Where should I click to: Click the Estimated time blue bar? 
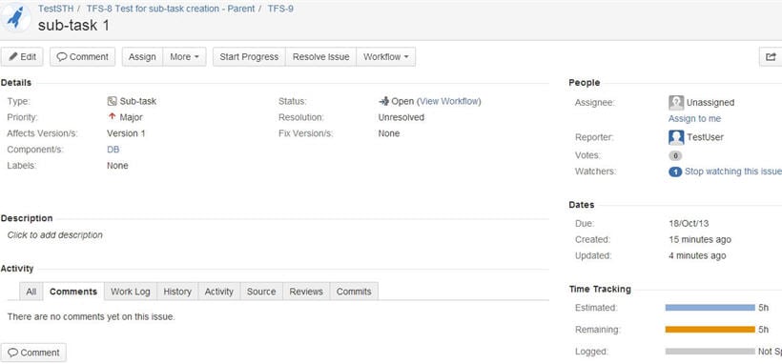pos(710,308)
